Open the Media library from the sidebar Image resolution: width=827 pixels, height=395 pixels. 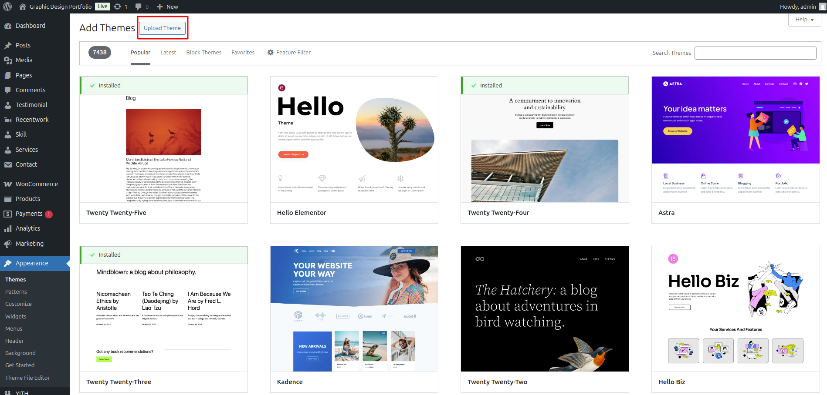click(24, 60)
